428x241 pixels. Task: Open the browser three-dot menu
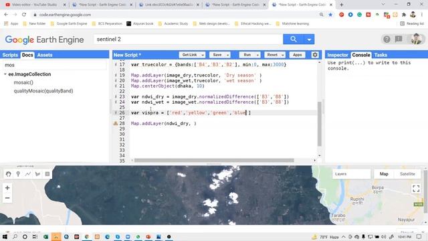click(422, 15)
